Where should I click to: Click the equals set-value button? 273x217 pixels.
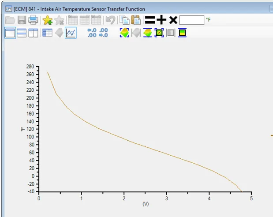[150, 20]
